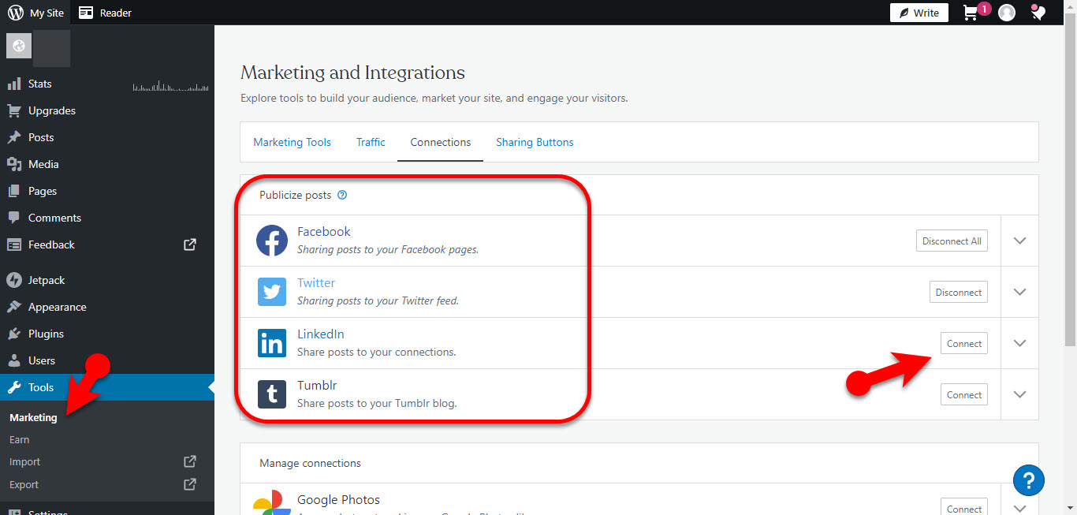Screen dimensions: 1077x515
Task: Click the site globe icon in sidebar
Action: coord(19,47)
